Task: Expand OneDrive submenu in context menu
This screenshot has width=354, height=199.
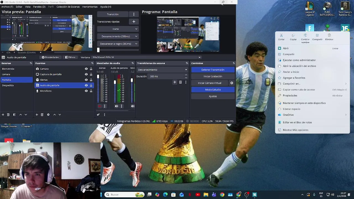Action: (x=346, y=115)
